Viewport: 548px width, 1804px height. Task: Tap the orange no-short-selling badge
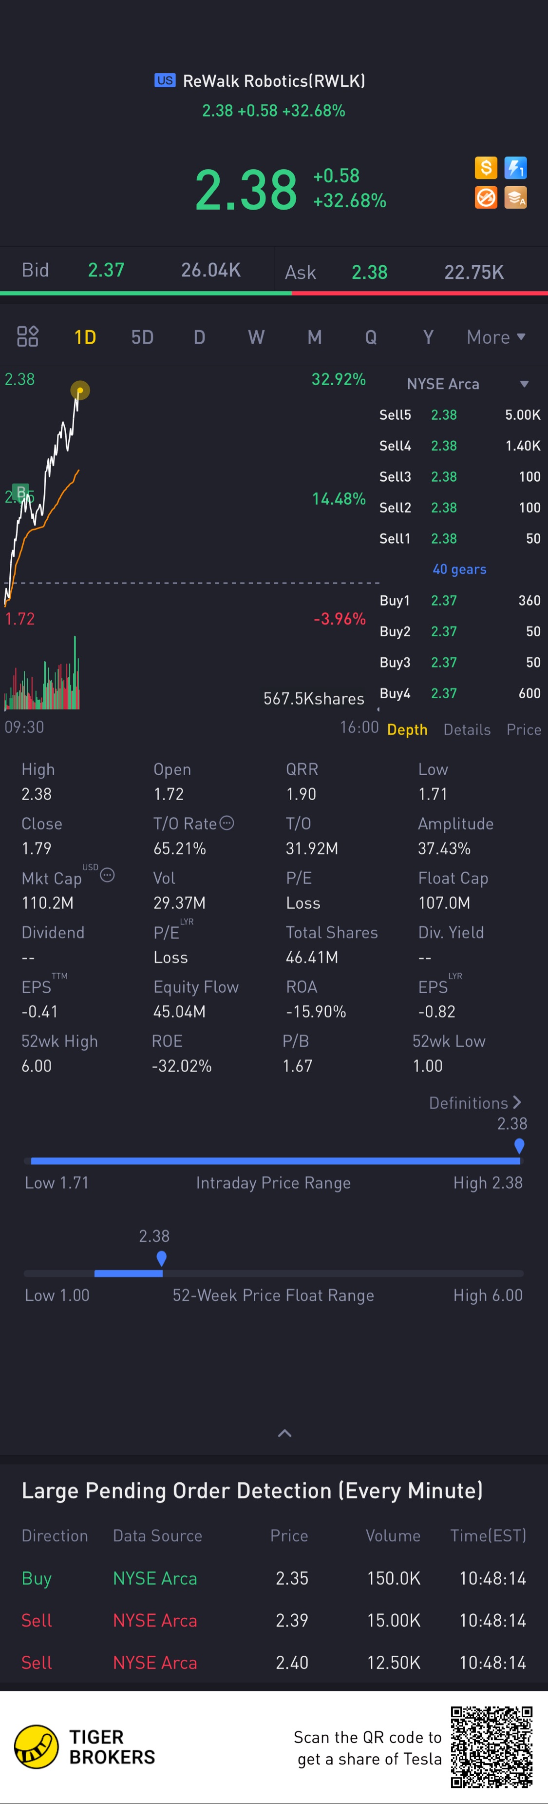pyautogui.click(x=486, y=197)
